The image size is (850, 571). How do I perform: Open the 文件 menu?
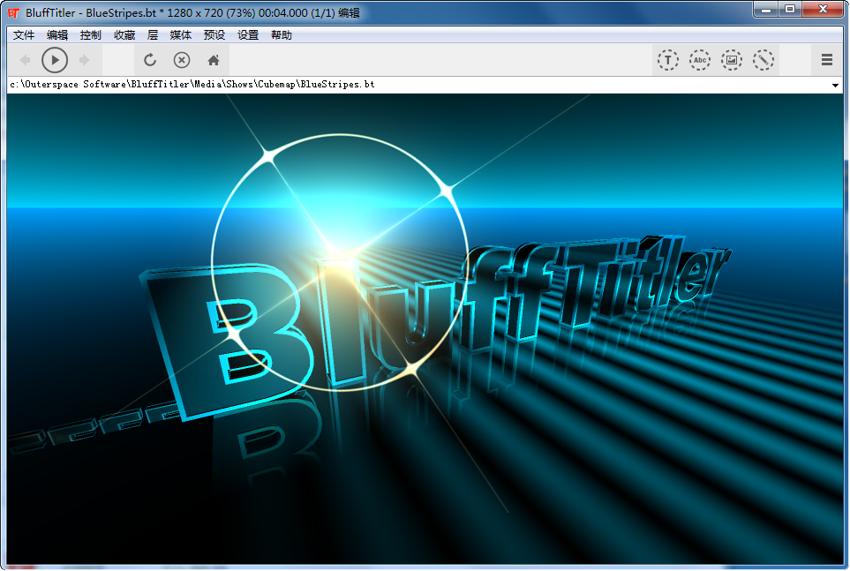click(24, 35)
